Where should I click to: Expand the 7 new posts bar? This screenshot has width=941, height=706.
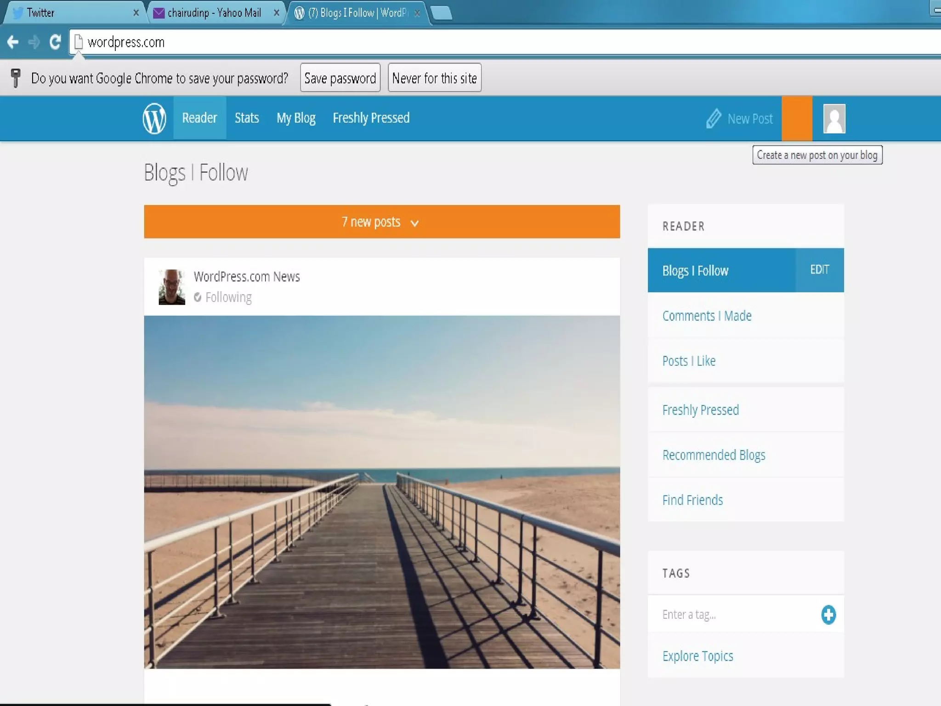pos(381,222)
